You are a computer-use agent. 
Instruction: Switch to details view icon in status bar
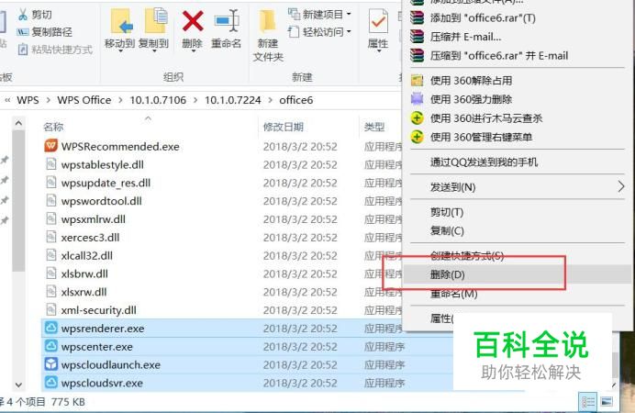click(x=588, y=402)
